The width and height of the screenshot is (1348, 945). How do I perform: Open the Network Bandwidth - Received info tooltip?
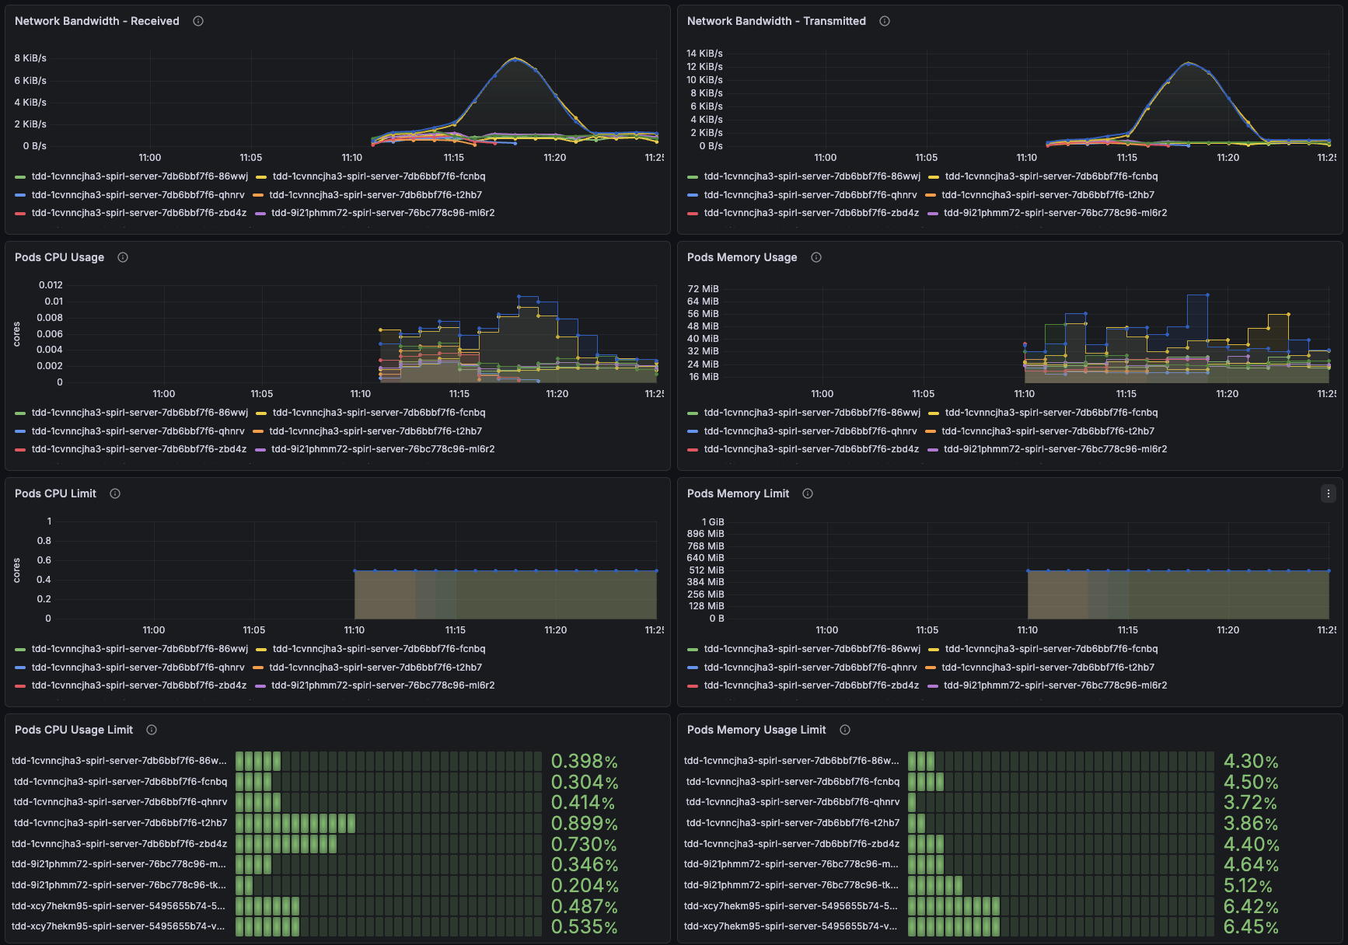click(x=197, y=21)
